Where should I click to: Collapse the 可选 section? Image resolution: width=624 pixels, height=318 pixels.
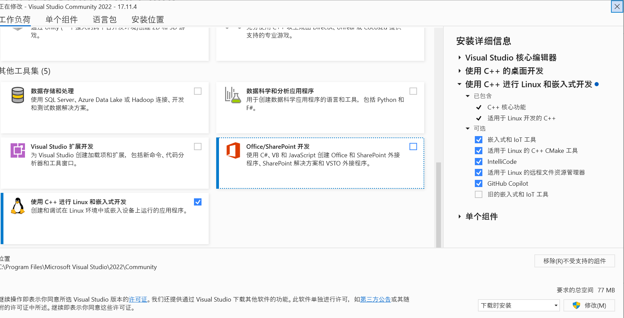[468, 129]
